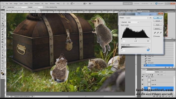This screenshot has width=176, height=99.
Task: Select the Hand tool
Action: [3, 66]
